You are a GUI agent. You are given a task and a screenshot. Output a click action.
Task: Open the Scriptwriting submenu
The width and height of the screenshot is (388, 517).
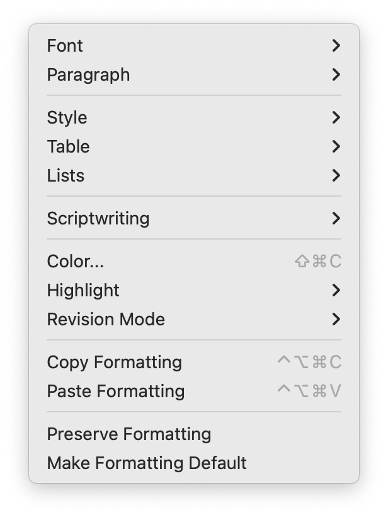(98, 219)
